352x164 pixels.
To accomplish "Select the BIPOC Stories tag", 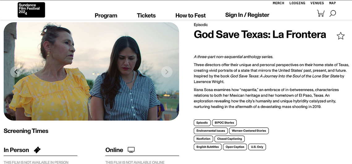I will click(224, 123).
